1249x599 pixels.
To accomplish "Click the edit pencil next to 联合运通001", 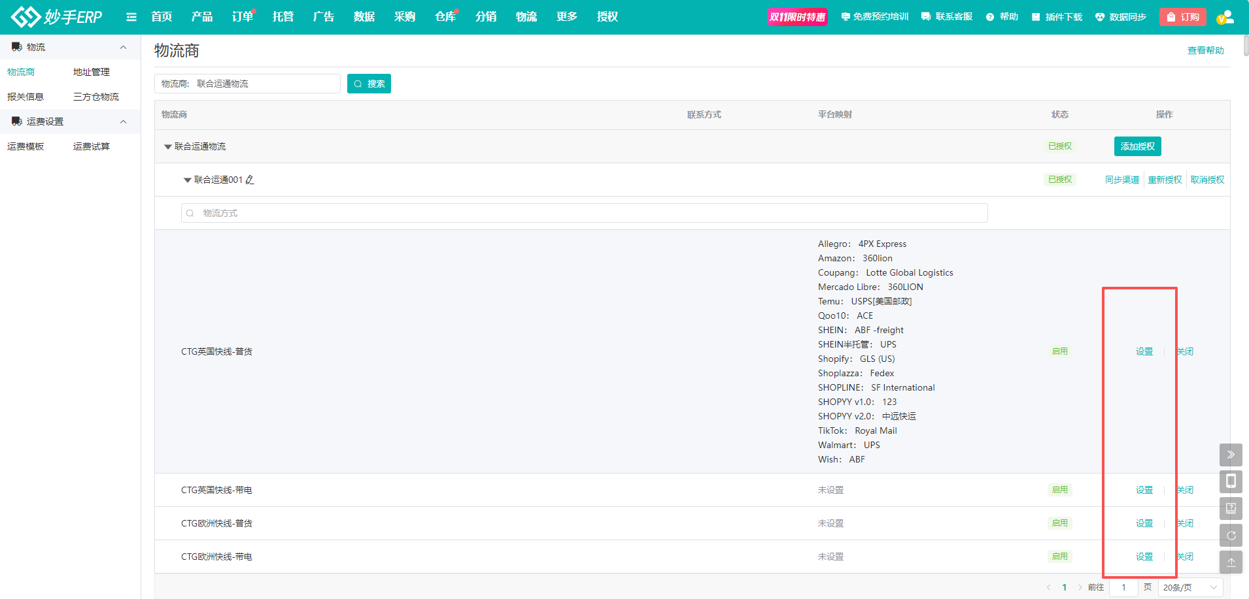I will [x=250, y=180].
